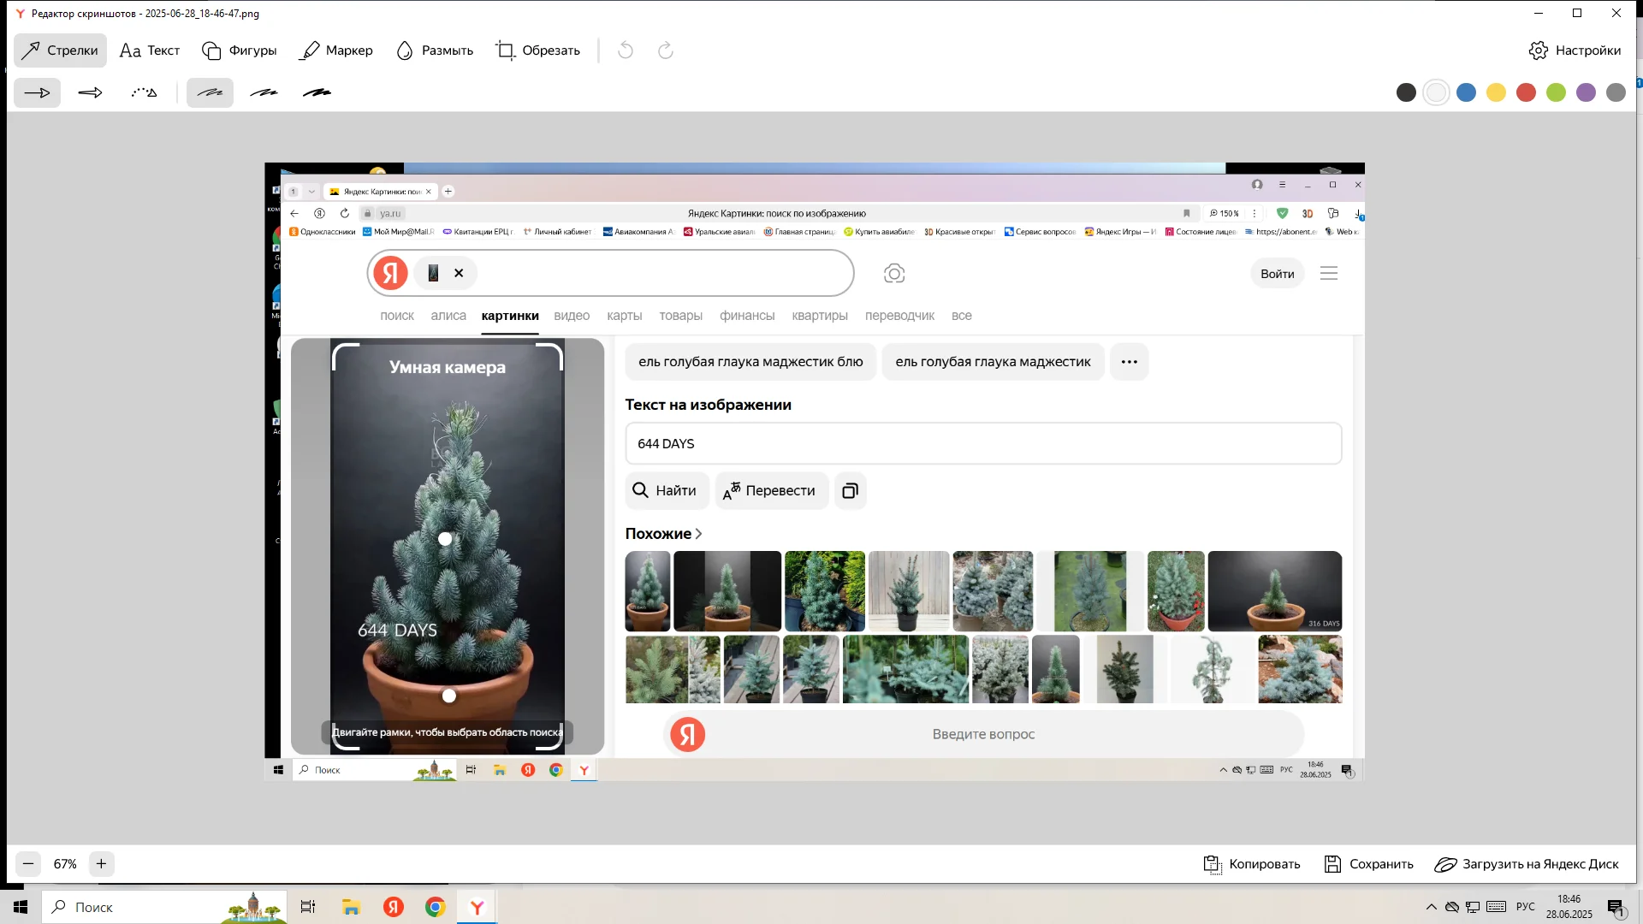This screenshot has height=924, width=1643.
Task: Click Загрузить на Яндекс Диск
Action: [x=1527, y=864]
